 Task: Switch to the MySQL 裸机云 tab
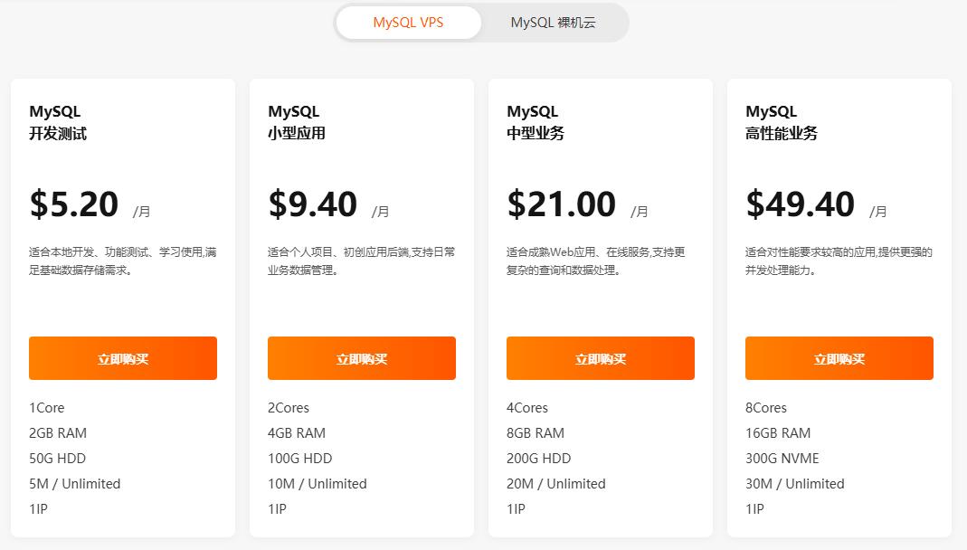556,22
